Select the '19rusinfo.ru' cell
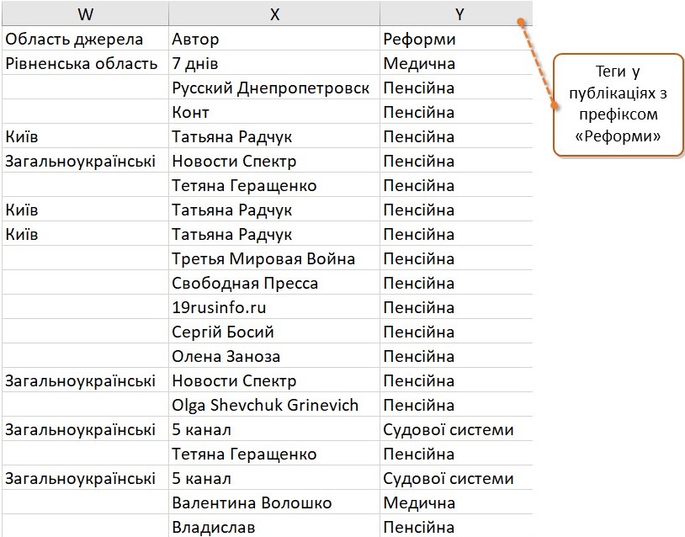Image resolution: width=685 pixels, height=537 pixels. [x=274, y=307]
